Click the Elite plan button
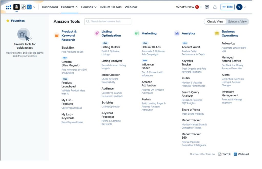262x169 pixels. pyautogui.click(x=227, y=7)
